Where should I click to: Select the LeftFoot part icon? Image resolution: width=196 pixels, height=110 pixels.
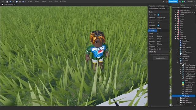181,98
